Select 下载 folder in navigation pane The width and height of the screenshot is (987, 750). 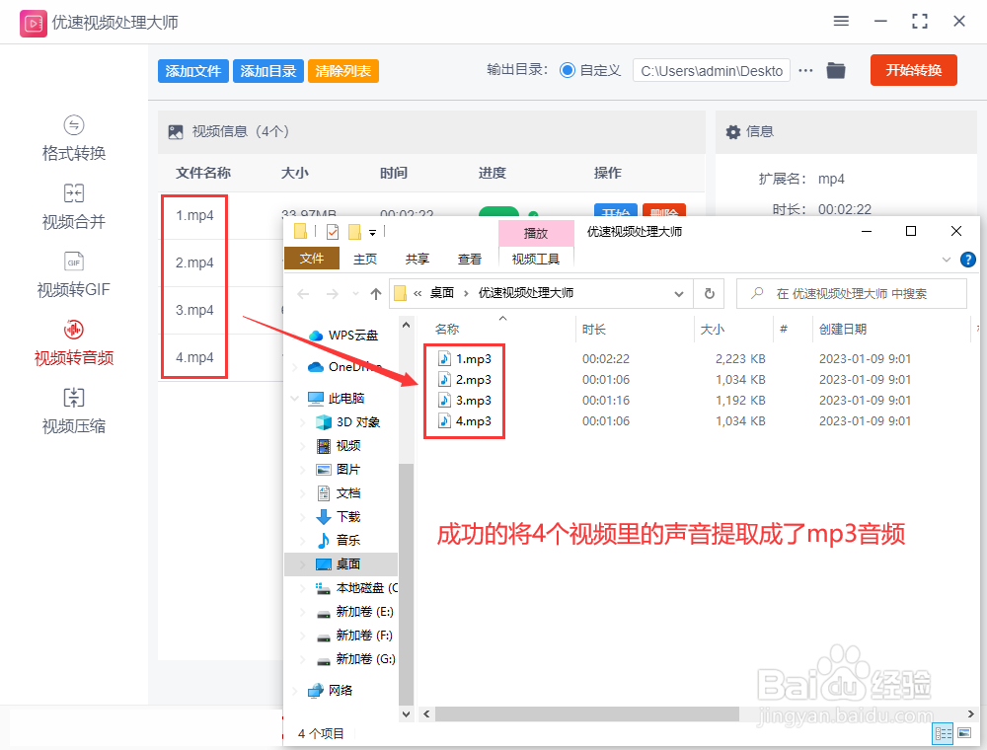click(x=338, y=516)
